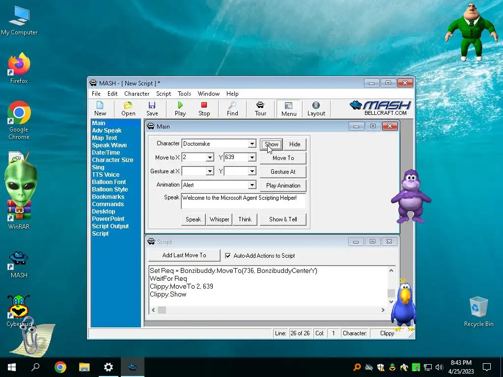
Task: Click into the Speak text field
Action: pyautogui.click(x=244, y=201)
